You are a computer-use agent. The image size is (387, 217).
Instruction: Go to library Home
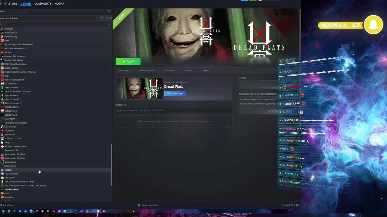(x=2, y=11)
